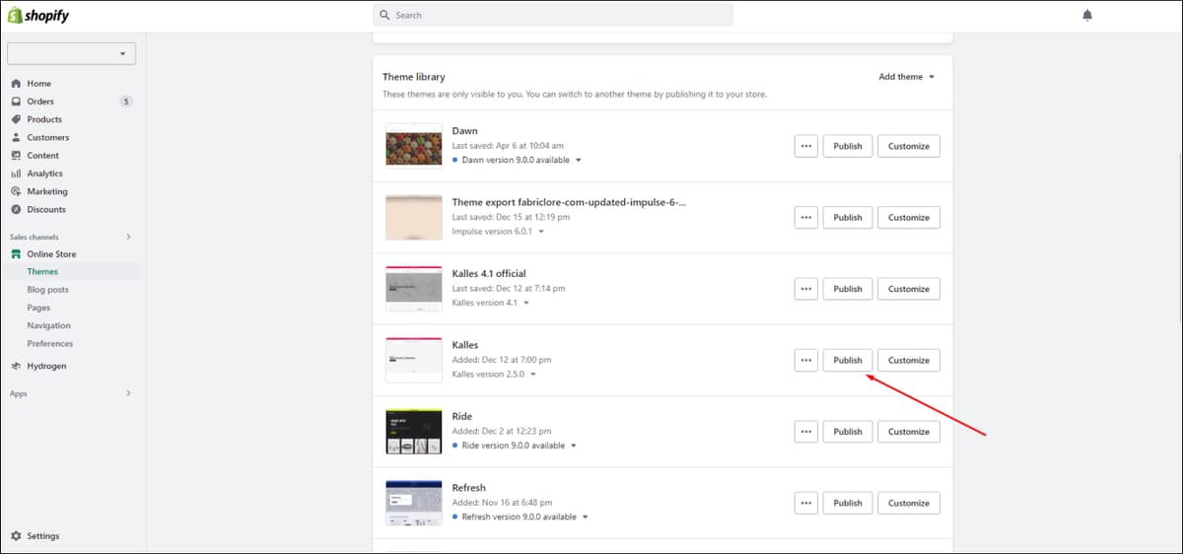Image resolution: width=1183 pixels, height=554 pixels.
Task: Expand Ride version 9.0.0 available
Action: (515, 446)
